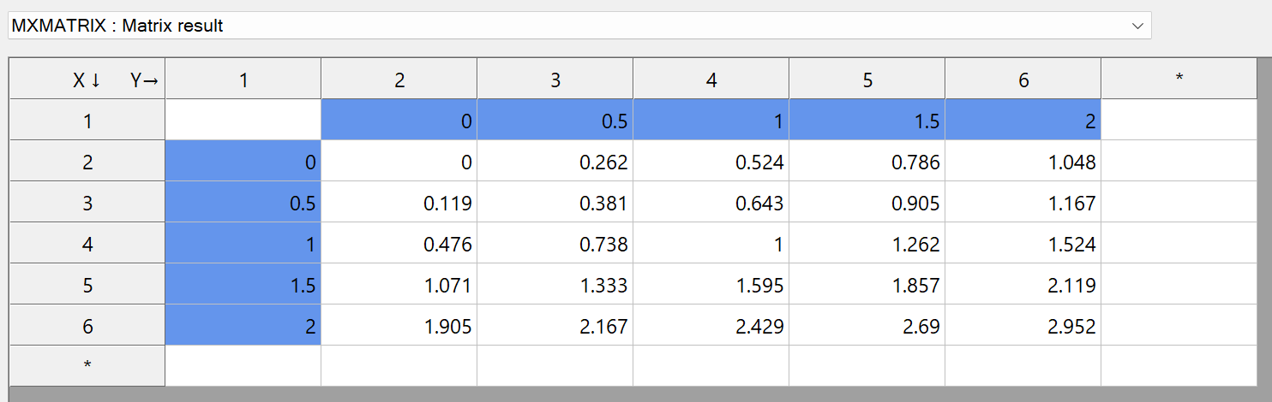Select column header 1

tap(243, 80)
